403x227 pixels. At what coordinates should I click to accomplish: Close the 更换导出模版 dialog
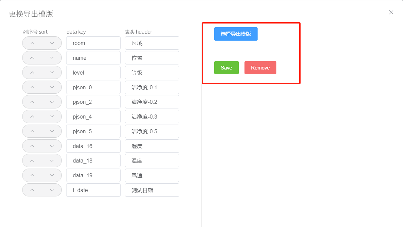point(391,12)
